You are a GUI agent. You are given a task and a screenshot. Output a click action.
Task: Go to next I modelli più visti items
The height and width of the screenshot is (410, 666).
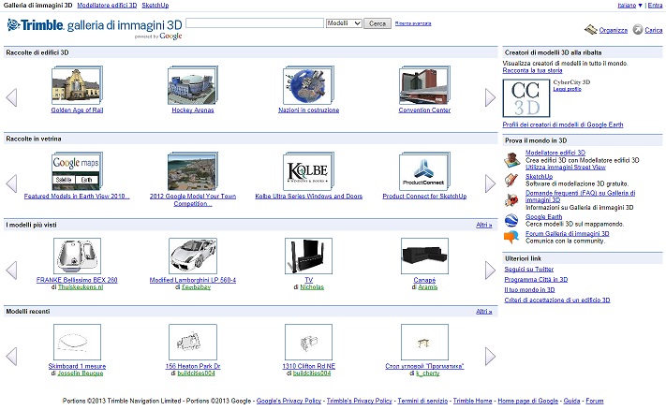tap(490, 270)
